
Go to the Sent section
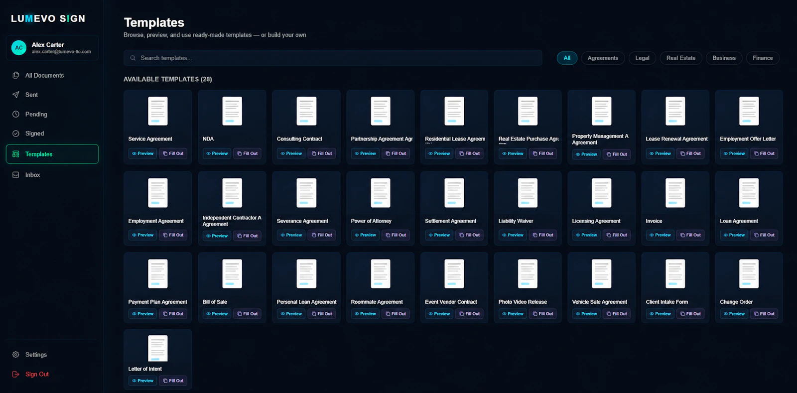pyautogui.click(x=52, y=95)
